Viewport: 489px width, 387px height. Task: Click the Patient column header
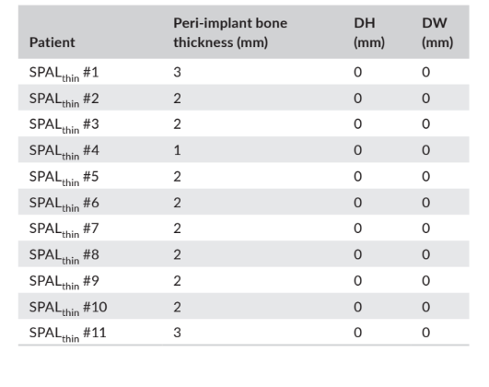pyautogui.click(x=52, y=42)
